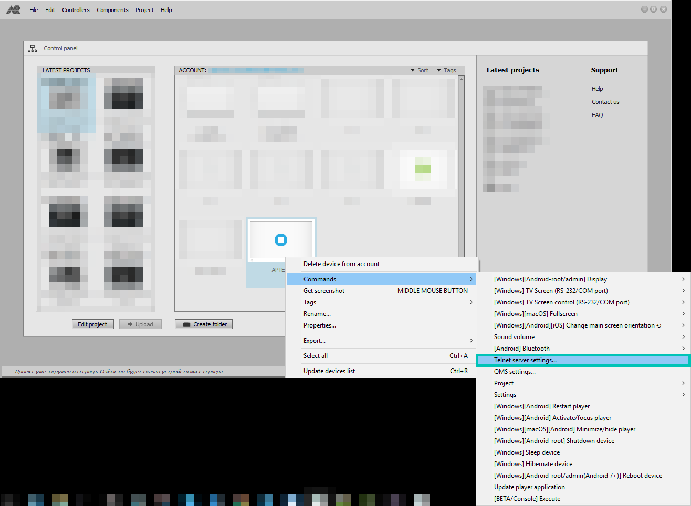Screen dimensions: 691x506
Task: Open the Project menu in menu bar
Action: click(144, 10)
